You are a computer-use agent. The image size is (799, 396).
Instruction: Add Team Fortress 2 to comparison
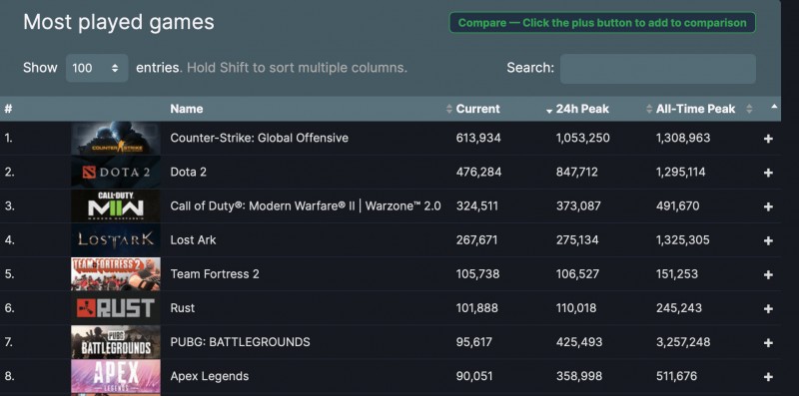pos(768,275)
